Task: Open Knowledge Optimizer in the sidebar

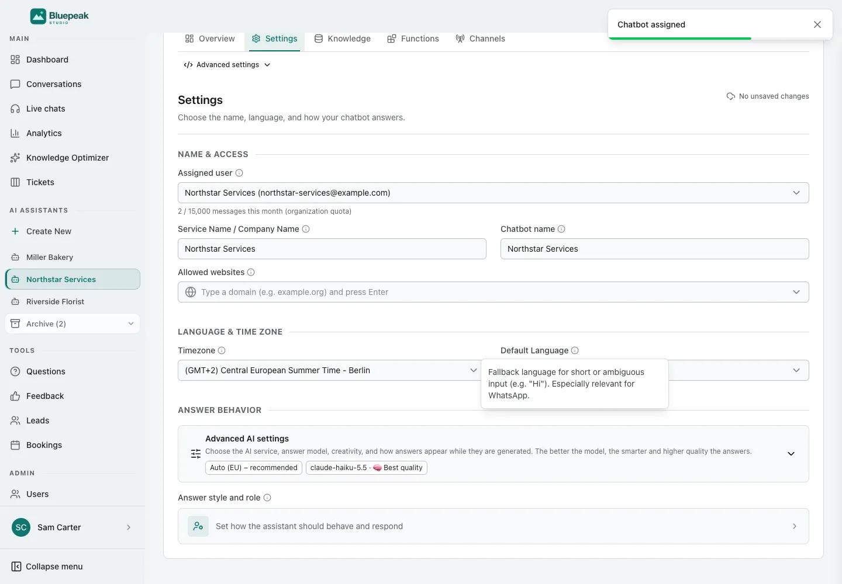Action: tap(73, 158)
